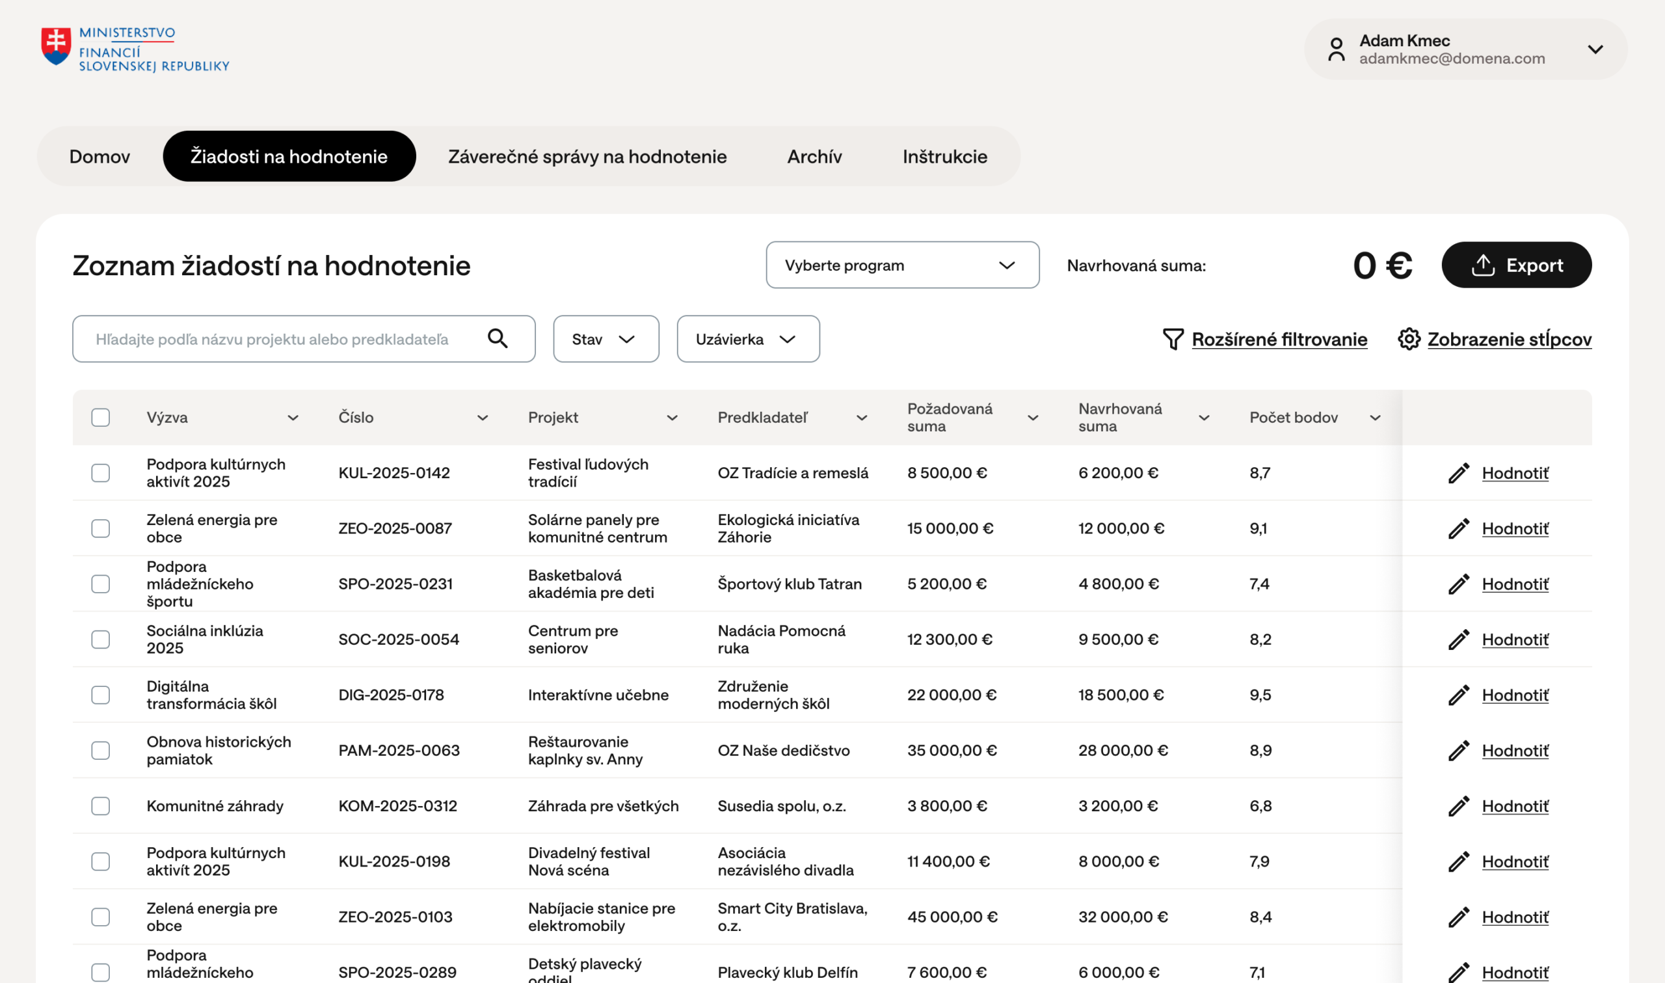Image resolution: width=1665 pixels, height=983 pixels.
Task: Click the cell ZEO-2025-0087
Action: click(x=395, y=529)
